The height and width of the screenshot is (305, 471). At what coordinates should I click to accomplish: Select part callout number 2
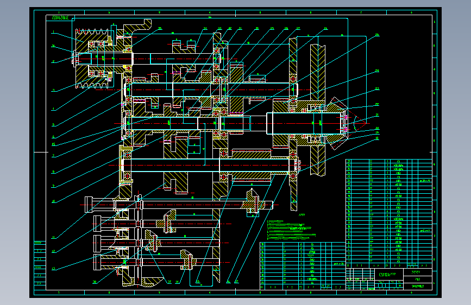53,61
